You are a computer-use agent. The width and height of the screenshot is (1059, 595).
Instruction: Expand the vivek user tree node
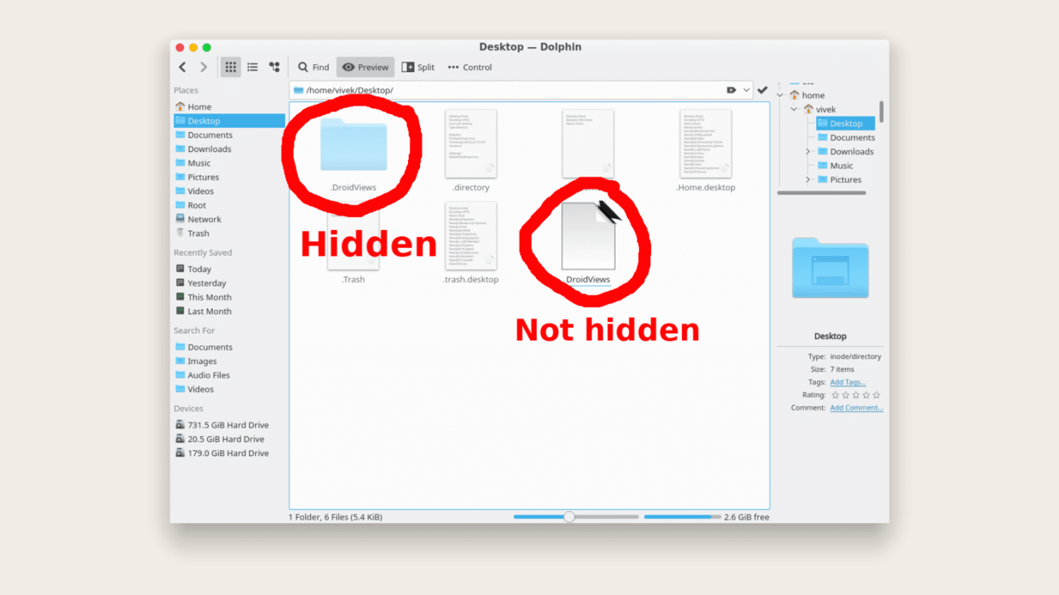[x=794, y=109]
